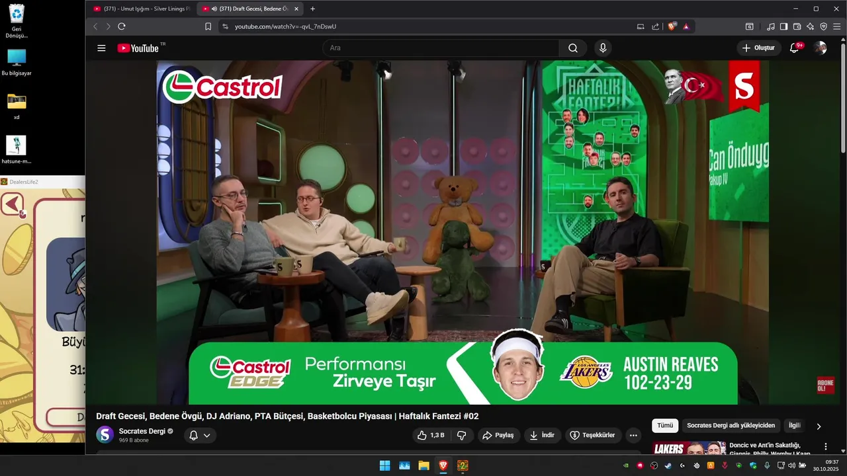Select the hatsune-m desktop file
Screen dimensions: 847x476
point(17,149)
